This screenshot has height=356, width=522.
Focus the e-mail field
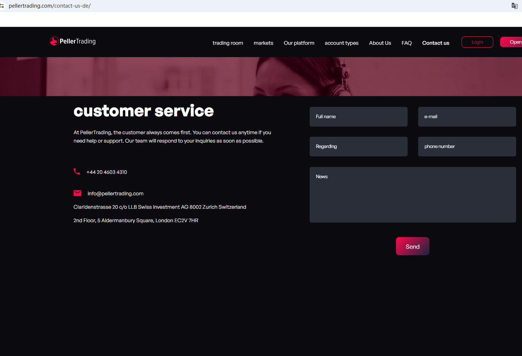[467, 117]
